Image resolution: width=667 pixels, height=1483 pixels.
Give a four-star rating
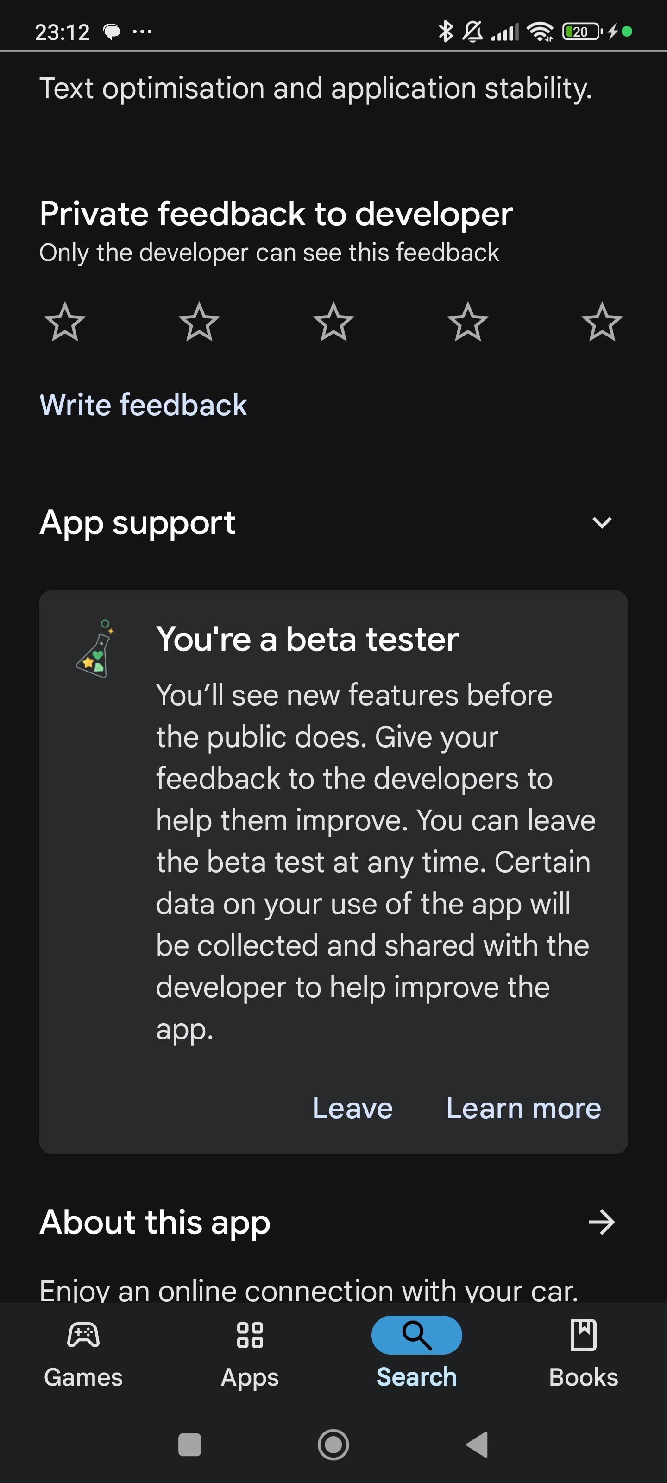pos(467,322)
